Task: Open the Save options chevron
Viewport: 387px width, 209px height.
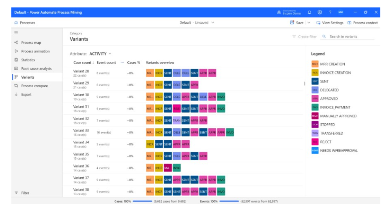Action: point(309,22)
